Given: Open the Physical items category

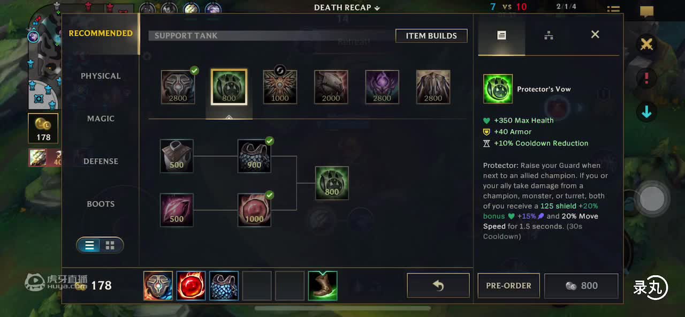Looking at the screenshot, I should point(101,76).
